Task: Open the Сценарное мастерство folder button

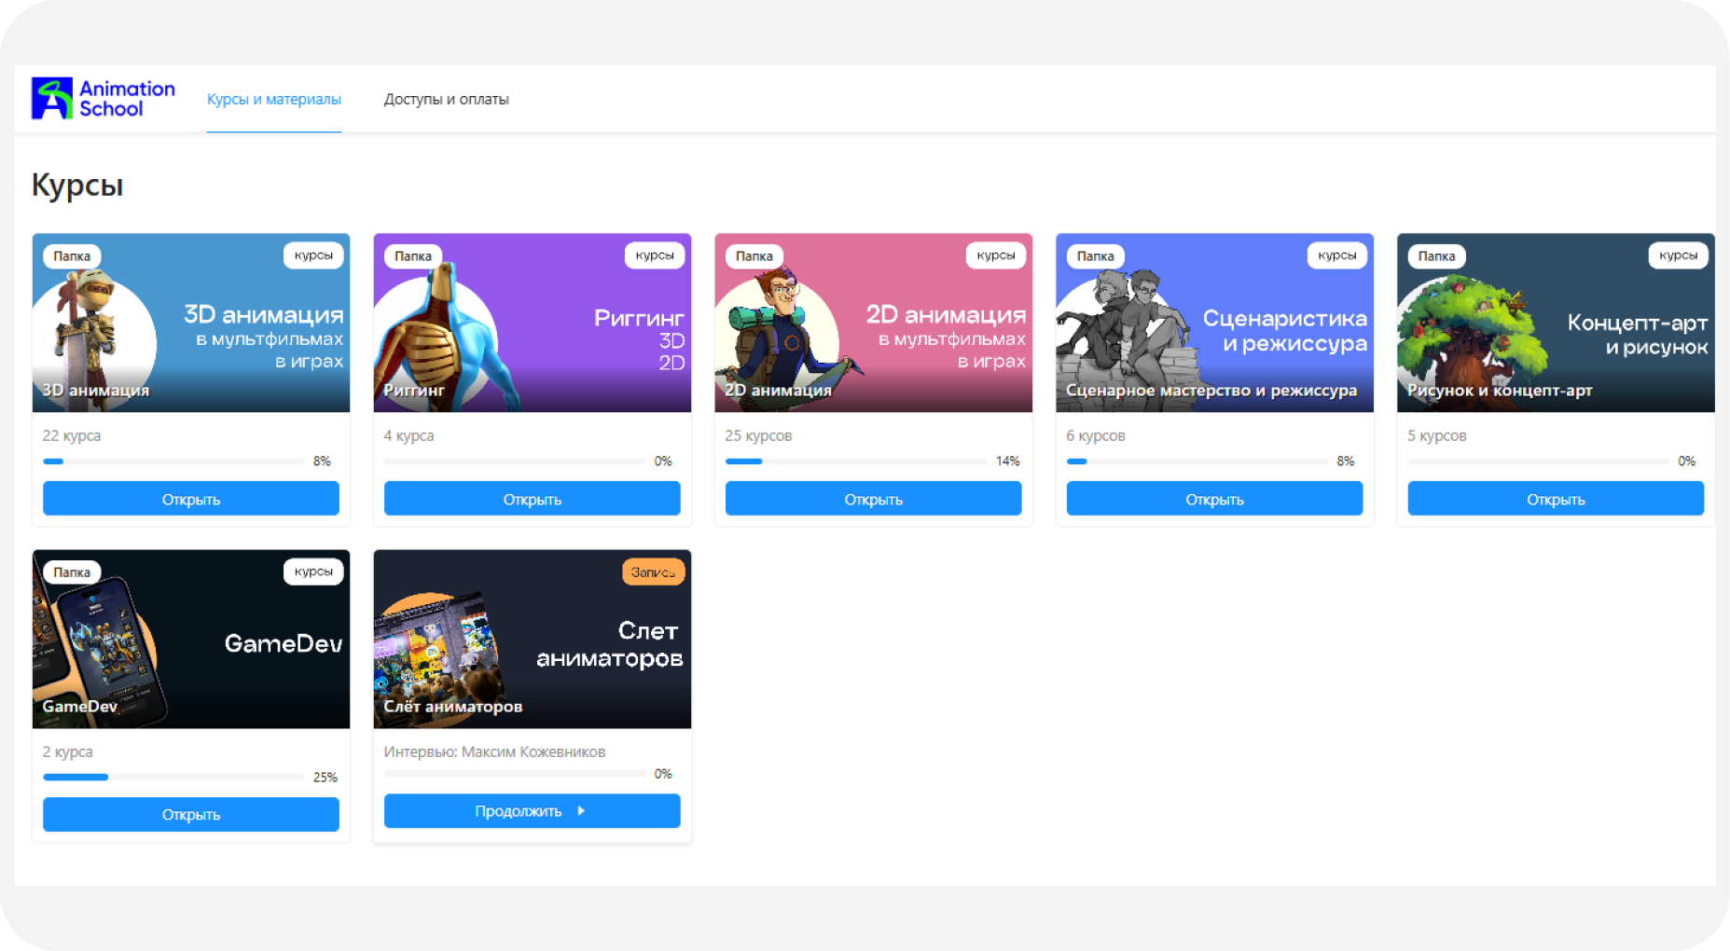Action: point(1215,499)
